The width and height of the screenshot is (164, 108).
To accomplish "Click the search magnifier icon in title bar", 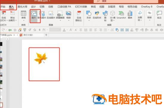I will (x=98, y=1).
